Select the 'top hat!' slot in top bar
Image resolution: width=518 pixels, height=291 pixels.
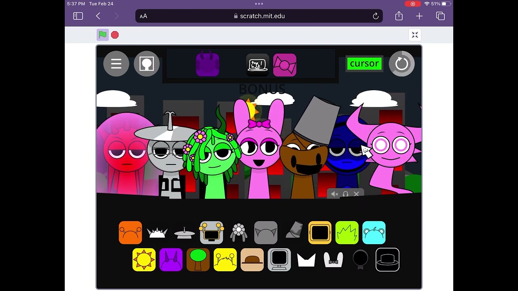click(257, 65)
